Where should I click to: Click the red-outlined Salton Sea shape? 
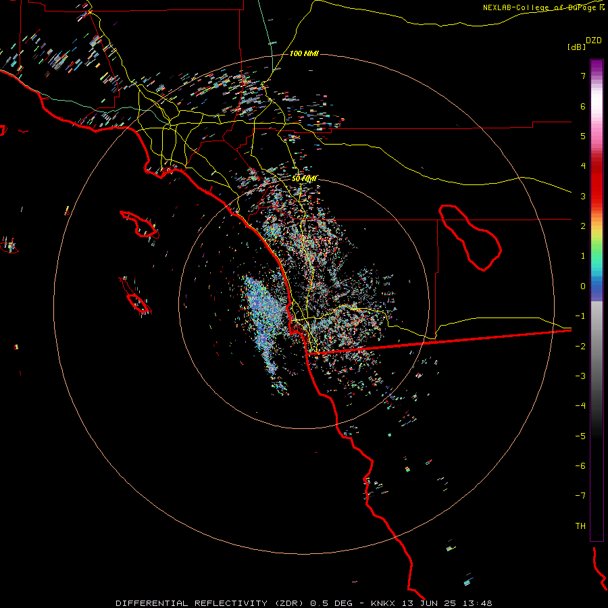coord(470,237)
